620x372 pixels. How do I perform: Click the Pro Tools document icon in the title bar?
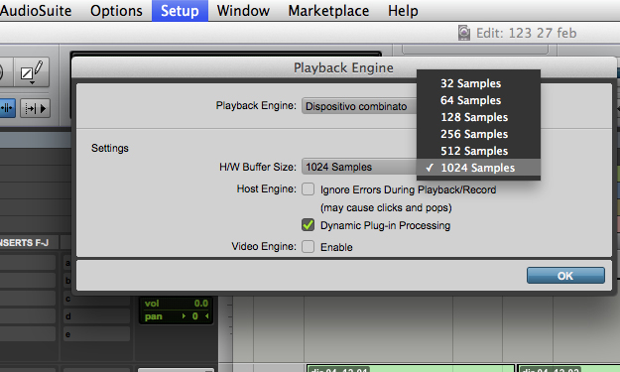pyautogui.click(x=464, y=33)
